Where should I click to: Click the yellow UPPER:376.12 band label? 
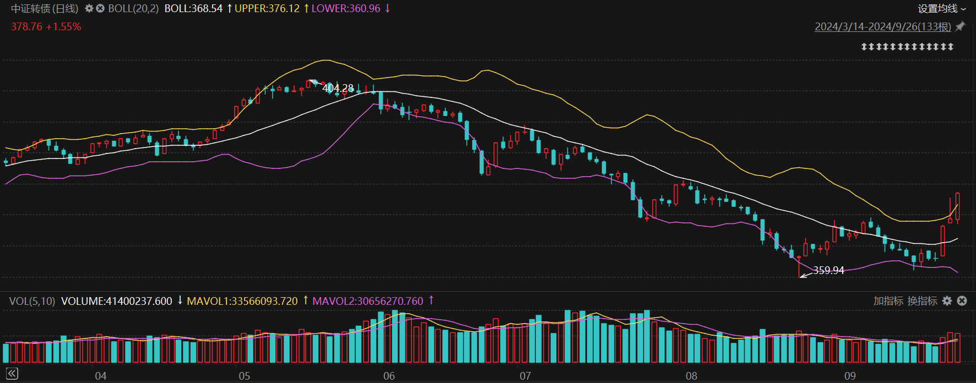(267, 9)
